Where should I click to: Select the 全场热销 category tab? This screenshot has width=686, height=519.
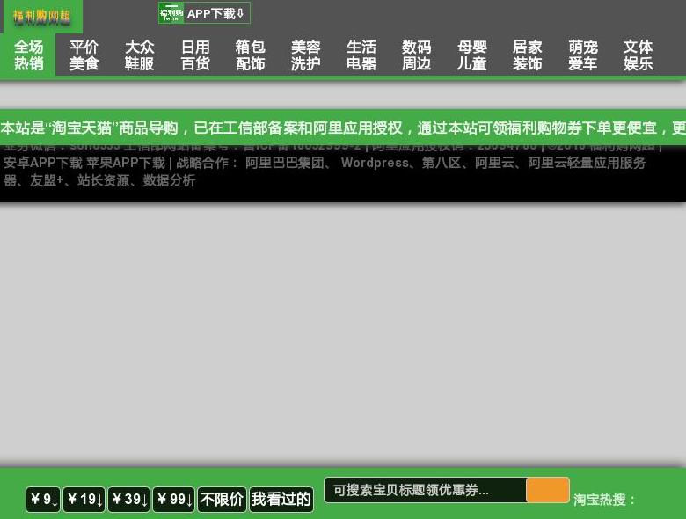tap(28, 55)
